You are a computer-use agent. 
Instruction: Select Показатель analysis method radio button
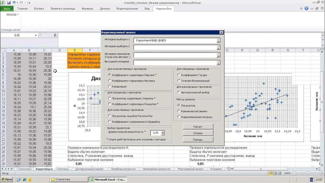179,105
